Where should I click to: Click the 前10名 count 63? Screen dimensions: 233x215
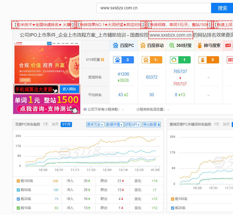click(57, 208)
